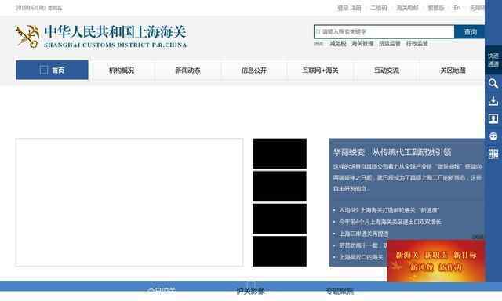Click the site title 中华人民共和国上海海关
502x301 pixels.
[115, 32]
